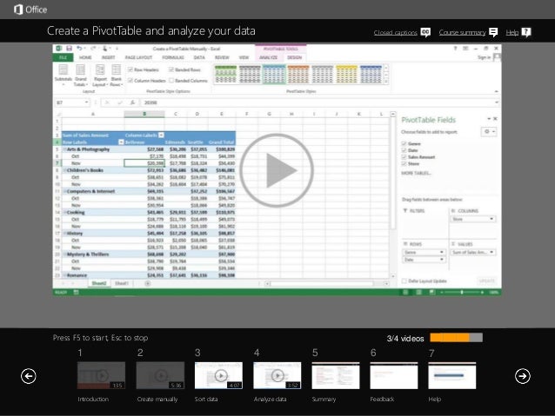Select the dark blue PivotTable style
Screen dimensions: 555x416
371,75
